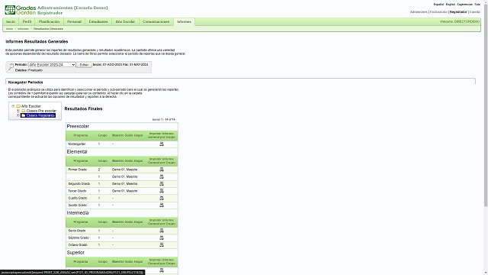
Task: Open the Sugerencias link
Action: [x=464, y=5]
